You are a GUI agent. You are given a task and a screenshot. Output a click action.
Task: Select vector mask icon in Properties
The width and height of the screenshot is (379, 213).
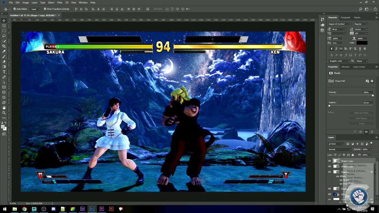coord(372,81)
